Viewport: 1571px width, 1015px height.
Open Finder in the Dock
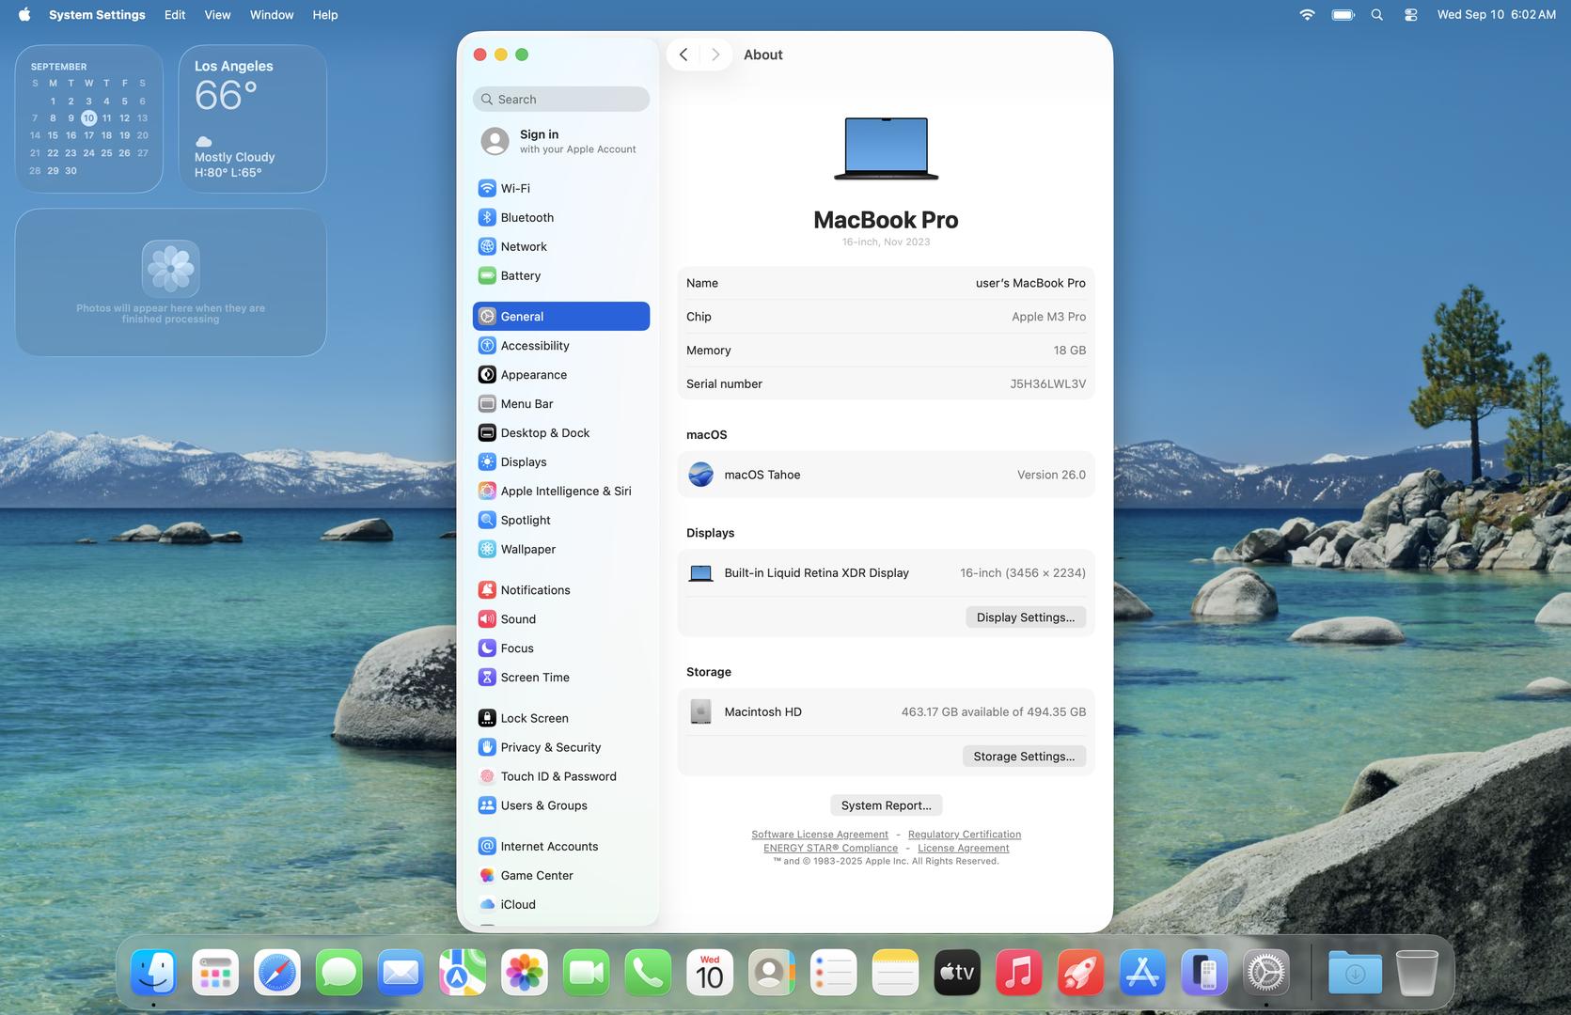[x=153, y=972]
